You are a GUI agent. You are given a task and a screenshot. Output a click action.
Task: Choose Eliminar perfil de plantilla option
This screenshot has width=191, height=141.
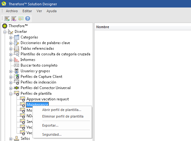tap(63, 116)
